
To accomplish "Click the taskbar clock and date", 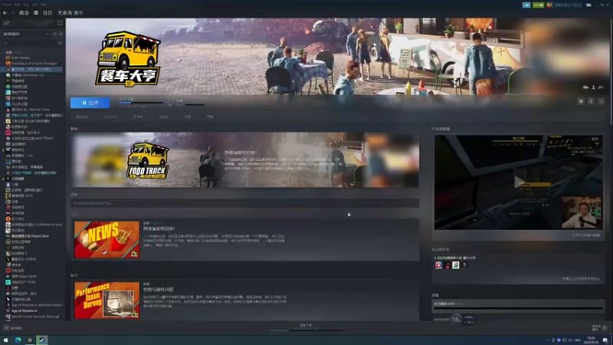I will tap(591, 340).
